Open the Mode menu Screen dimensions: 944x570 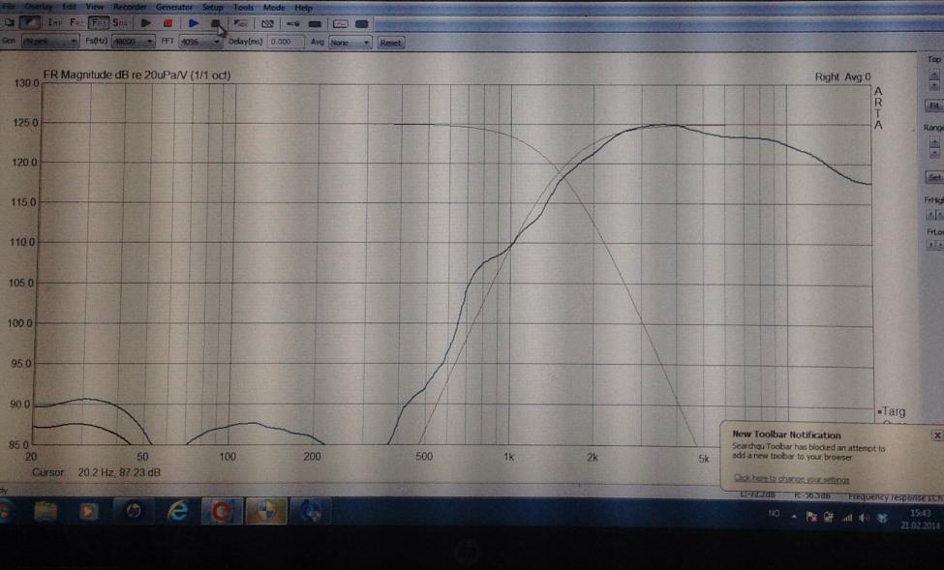(x=274, y=7)
